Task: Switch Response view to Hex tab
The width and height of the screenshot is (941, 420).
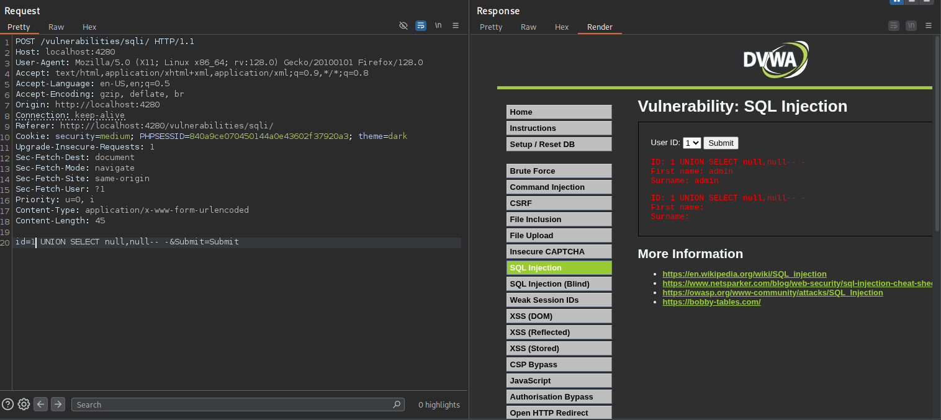Action: click(562, 27)
